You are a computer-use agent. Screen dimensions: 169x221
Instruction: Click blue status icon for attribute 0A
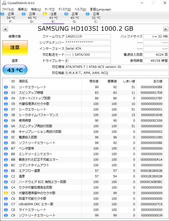pos(6,126)
